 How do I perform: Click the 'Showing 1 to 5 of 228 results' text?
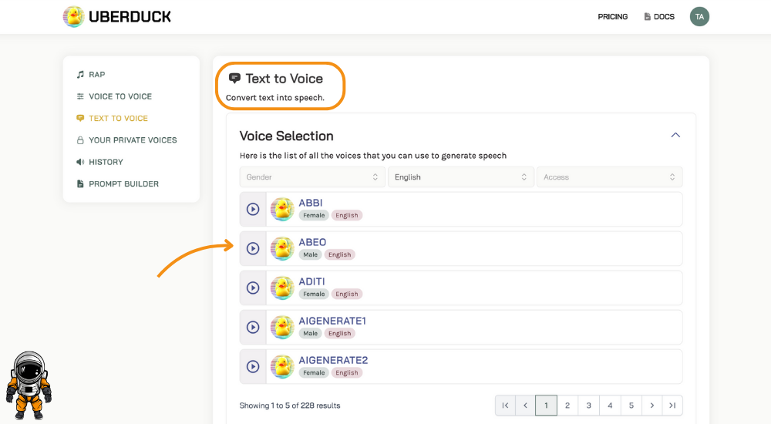click(x=290, y=405)
